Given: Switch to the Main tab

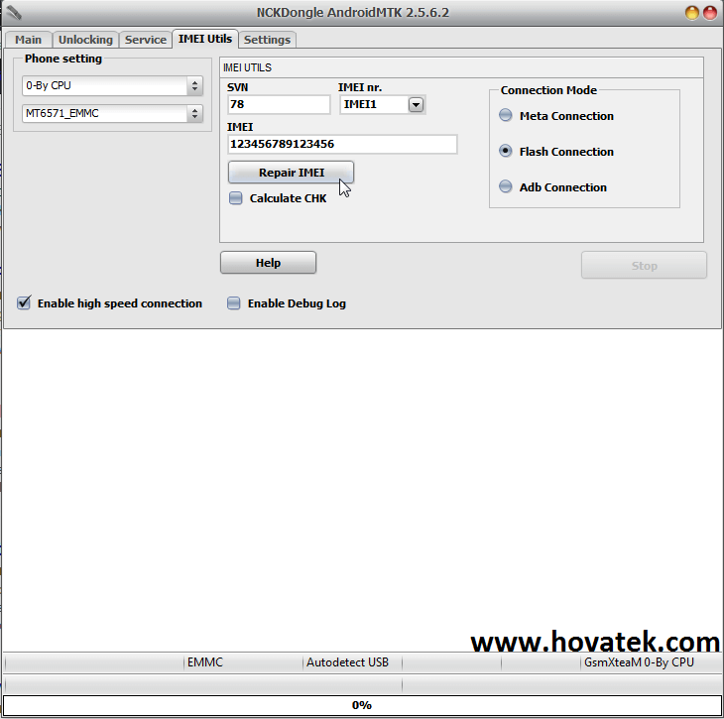Looking at the screenshot, I should pos(28,40).
